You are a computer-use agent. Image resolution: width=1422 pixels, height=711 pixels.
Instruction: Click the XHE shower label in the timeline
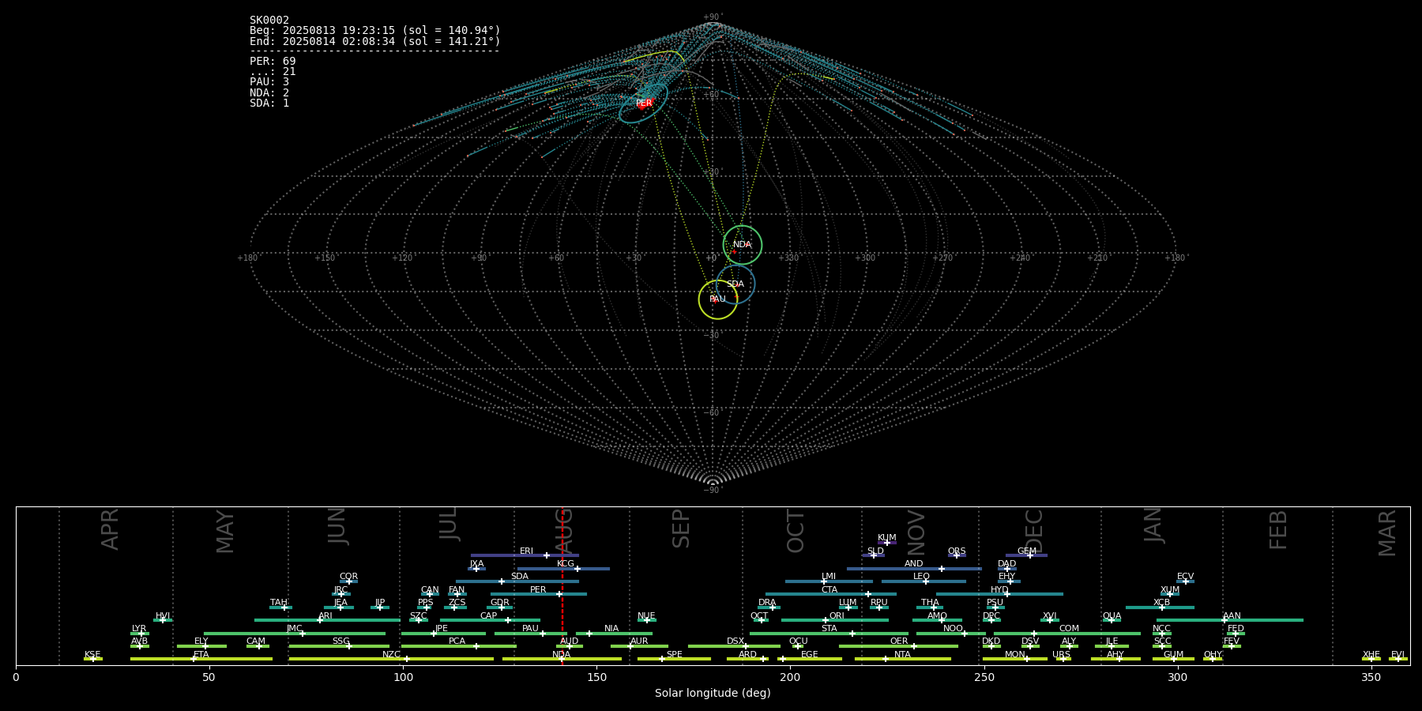pos(1371,655)
